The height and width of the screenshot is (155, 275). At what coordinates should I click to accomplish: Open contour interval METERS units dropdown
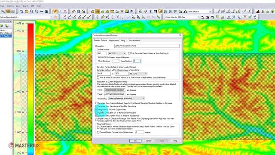point(117,53)
